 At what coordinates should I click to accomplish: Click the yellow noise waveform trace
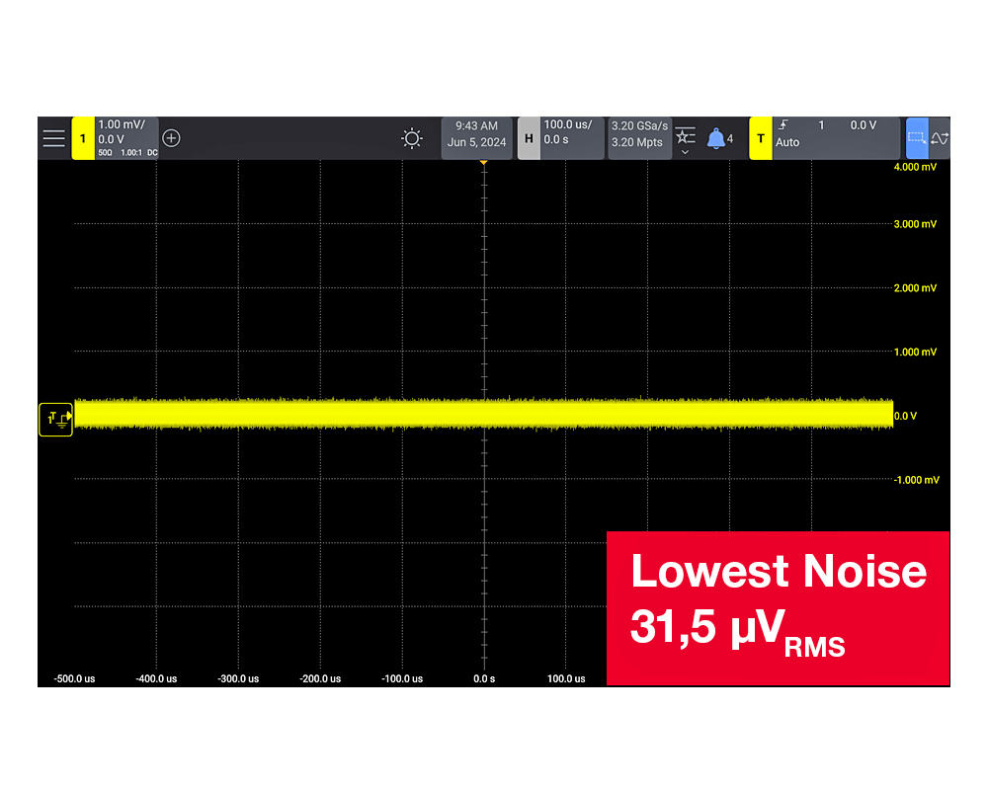[x=484, y=414]
